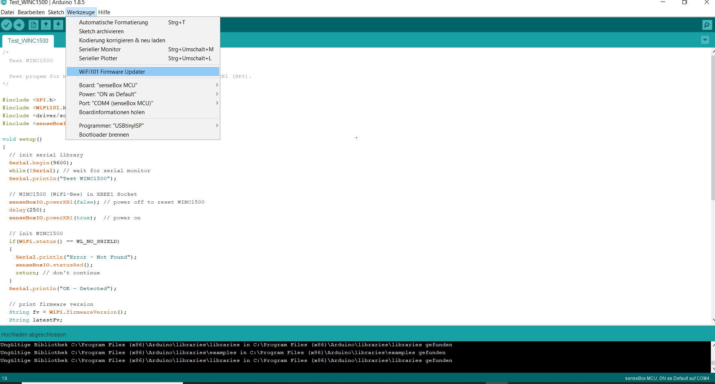Expand the Port "COM4 (senseBox MCU)" submenu

coord(143,103)
